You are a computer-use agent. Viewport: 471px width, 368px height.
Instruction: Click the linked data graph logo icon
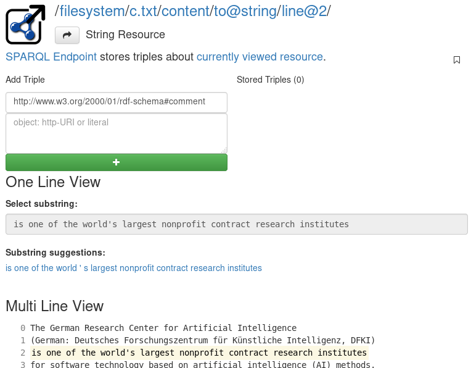tap(25, 24)
